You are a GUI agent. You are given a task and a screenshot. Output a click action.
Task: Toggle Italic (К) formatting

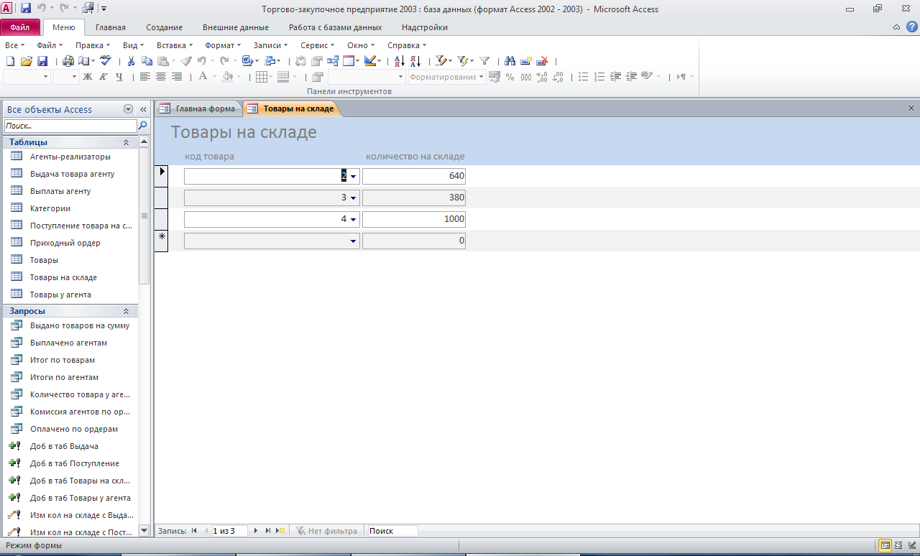coord(103,77)
